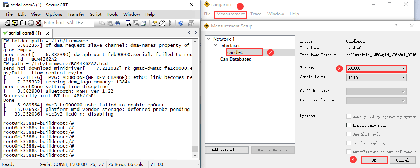This screenshot has height=168, width=420.
Task: Open Session Options toolbar icon
Action: click(154, 23)
